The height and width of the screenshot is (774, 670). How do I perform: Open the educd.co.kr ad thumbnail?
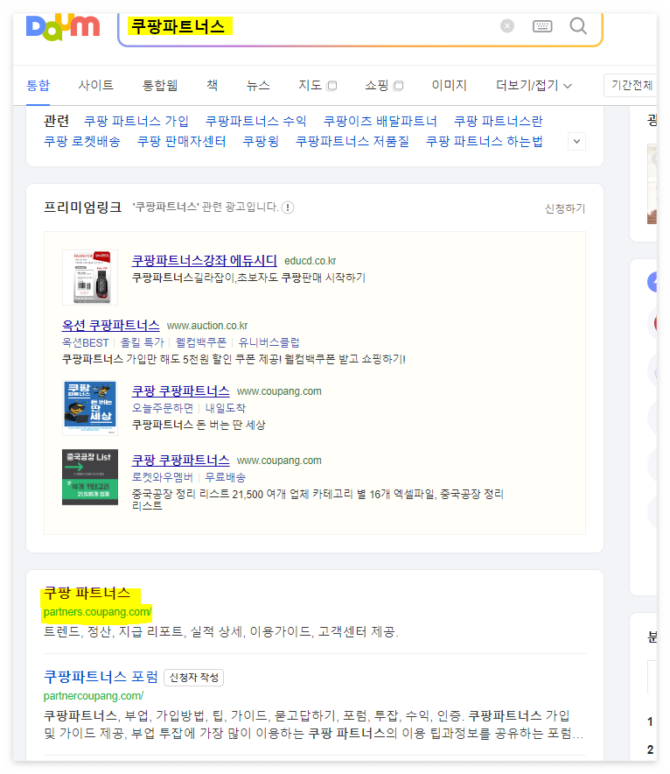(x=90, y=278)
